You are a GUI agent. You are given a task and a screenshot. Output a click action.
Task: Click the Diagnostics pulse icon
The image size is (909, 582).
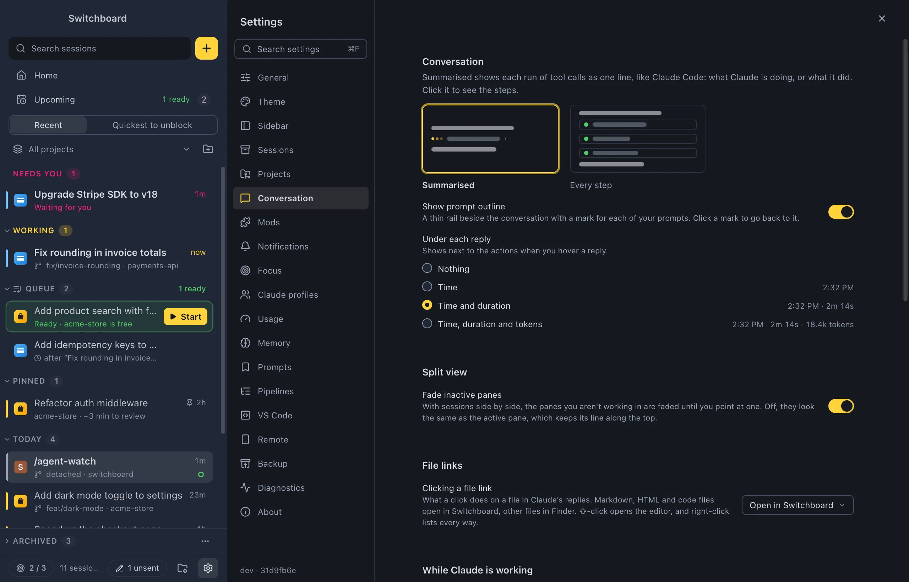[245, 488]
